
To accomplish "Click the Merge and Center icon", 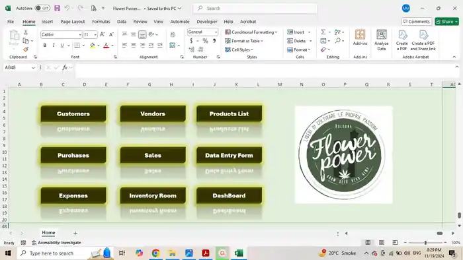I will point(173,46).
